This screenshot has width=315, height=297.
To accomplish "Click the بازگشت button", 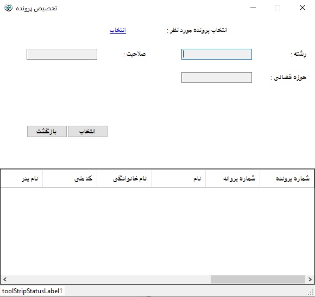I will click(x=47, y=132).
